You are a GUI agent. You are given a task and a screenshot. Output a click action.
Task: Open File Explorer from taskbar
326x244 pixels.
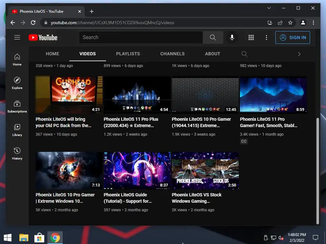[24, 238]
